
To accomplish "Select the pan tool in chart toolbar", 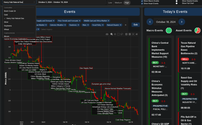I will pyautogui.click(x=115, y=34).
